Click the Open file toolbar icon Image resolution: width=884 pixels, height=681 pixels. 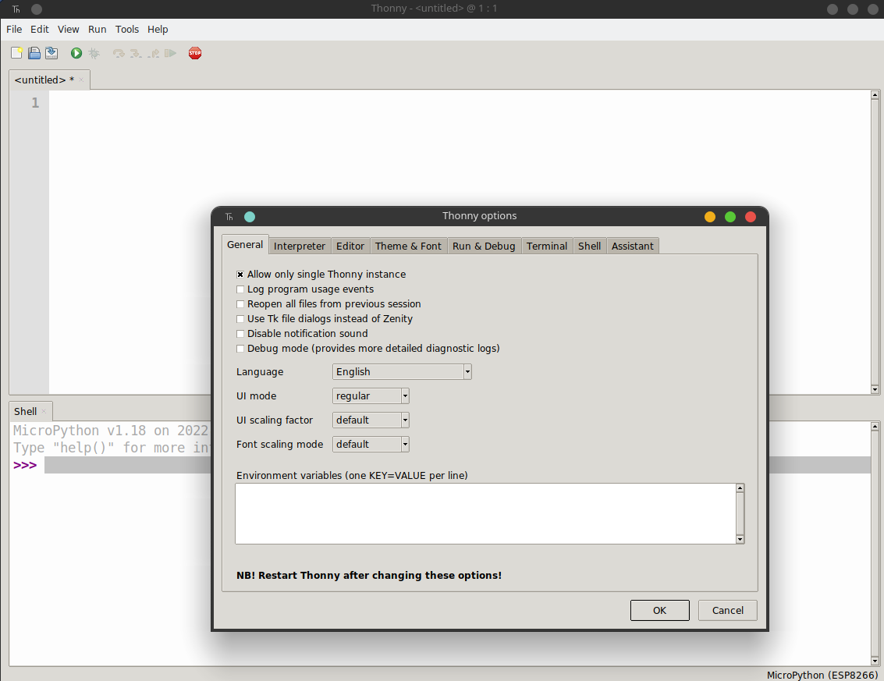34,53
